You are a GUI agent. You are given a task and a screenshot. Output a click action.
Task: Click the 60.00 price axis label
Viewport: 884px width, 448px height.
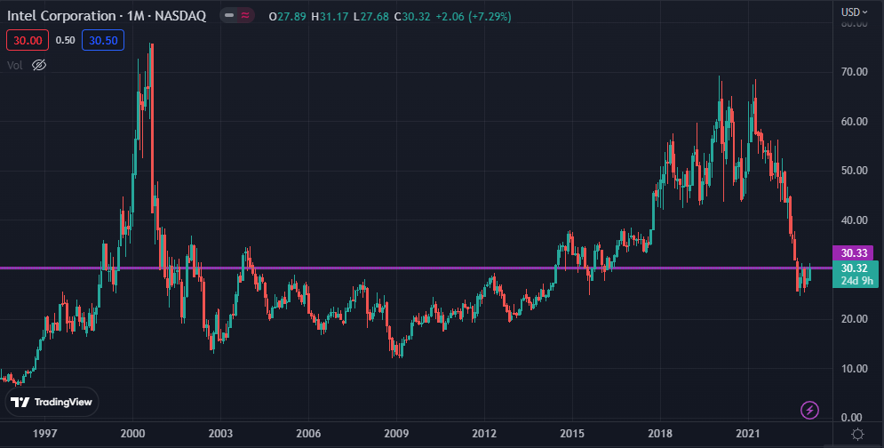[855, 121]
